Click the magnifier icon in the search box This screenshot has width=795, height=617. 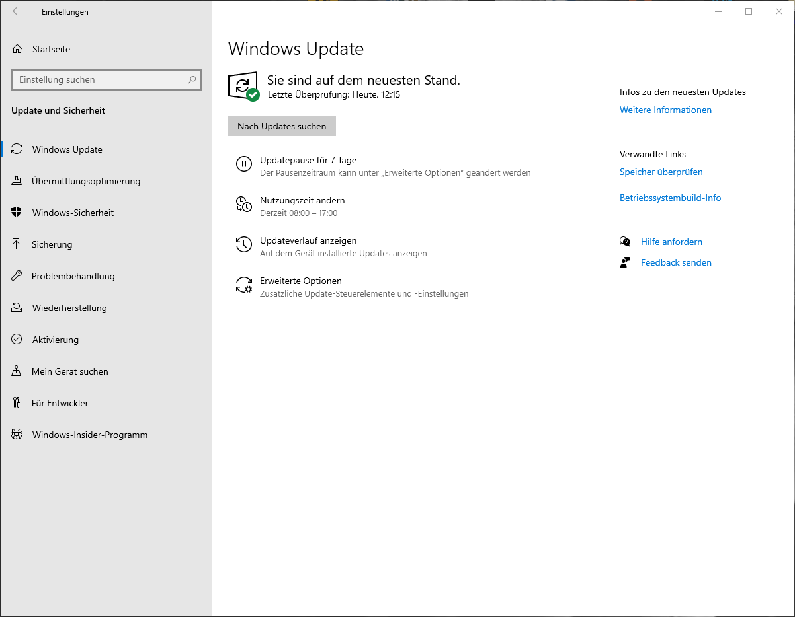click(x=192, y=80)
